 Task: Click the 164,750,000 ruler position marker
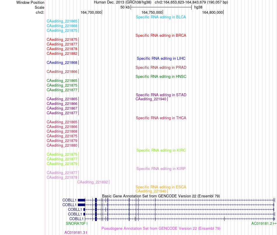[152, 13]
